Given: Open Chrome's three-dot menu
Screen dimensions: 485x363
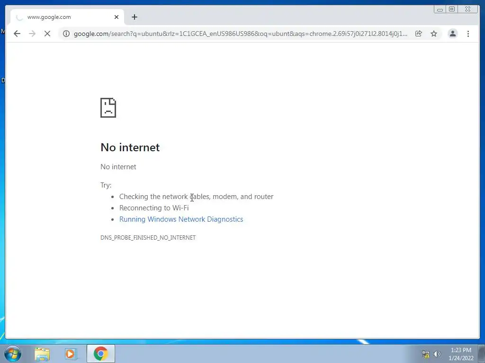Looking at the screenshot, I should [468, 34].
